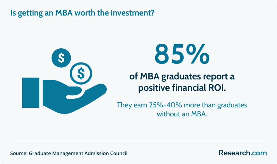This screenshot has width=277, height=164.
Task: Click the 'Source:' label
Action: [x=19, y=153]
